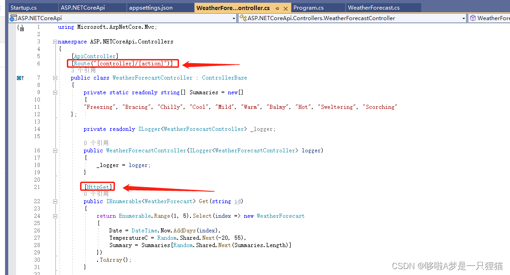
Task: Switch to the appsettings.json tab
Action: pos(151,7)
